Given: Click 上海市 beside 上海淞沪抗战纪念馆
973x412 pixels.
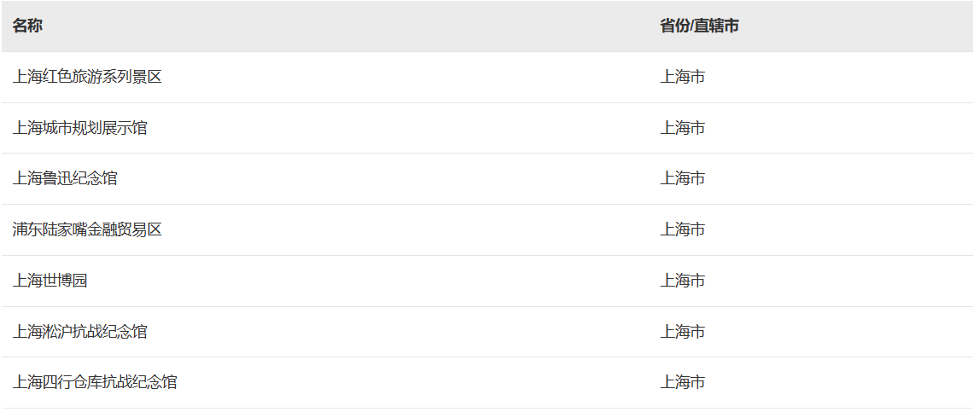Looking at the screenshot, I should coord(683,331).
